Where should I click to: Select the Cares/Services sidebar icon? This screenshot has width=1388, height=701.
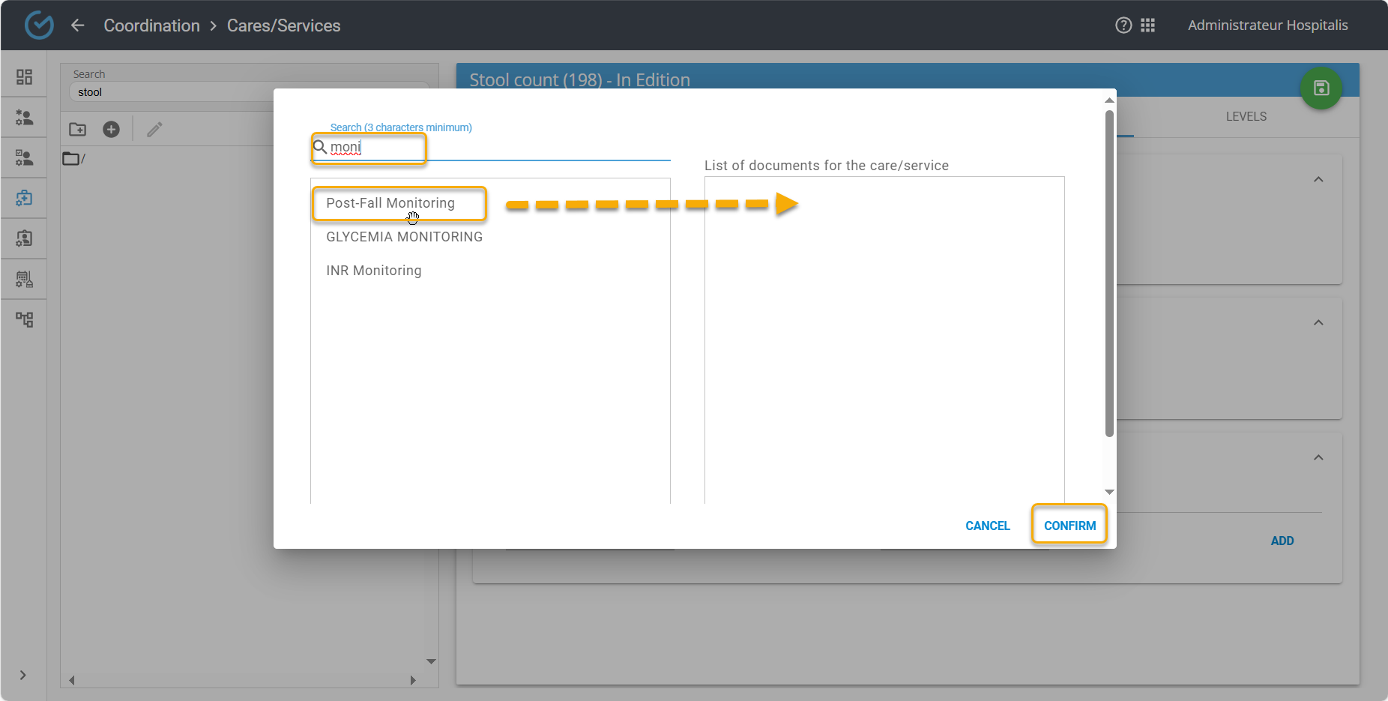point(24,198)
